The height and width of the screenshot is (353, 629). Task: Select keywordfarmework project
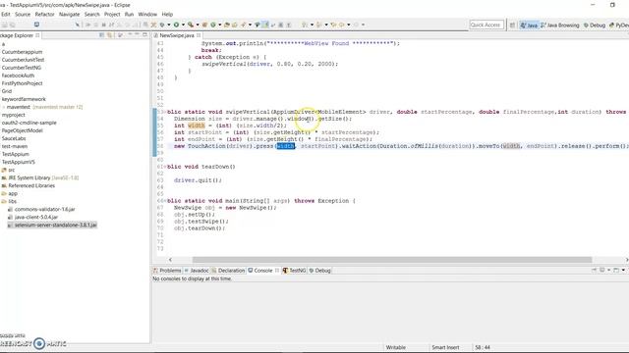click(24, 99)
